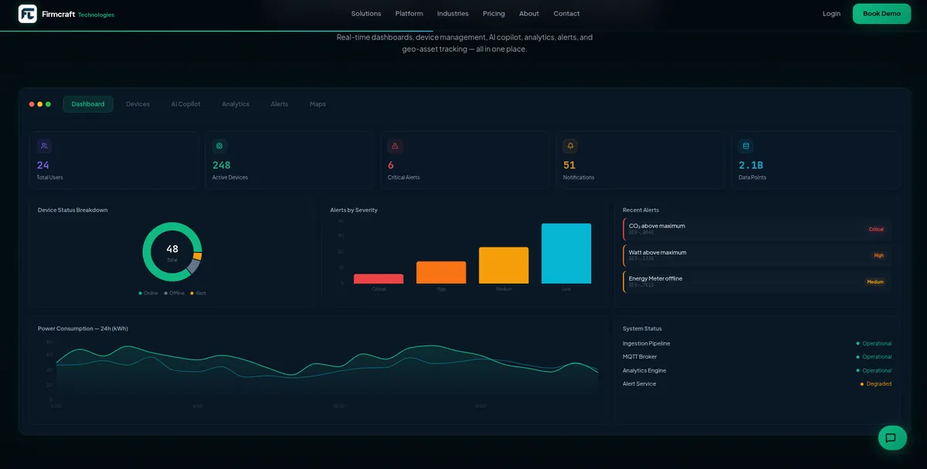The width and height of the screenshot is (927, 469).
Task: Click the Critical severity badge
Action: pyautogui.click(x=876, y=229)
